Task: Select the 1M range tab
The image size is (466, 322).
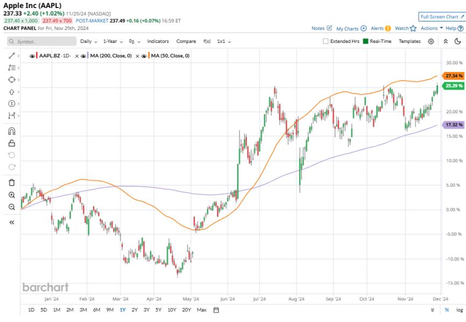Action: pos(57,310)
